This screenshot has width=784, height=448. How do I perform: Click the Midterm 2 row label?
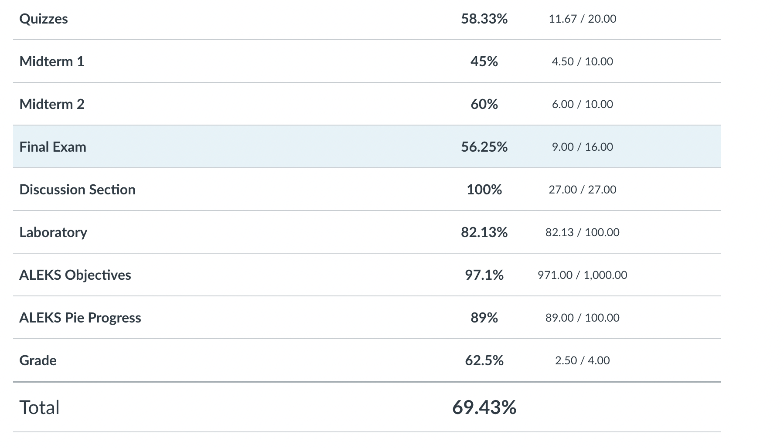(x=52, y=104)
